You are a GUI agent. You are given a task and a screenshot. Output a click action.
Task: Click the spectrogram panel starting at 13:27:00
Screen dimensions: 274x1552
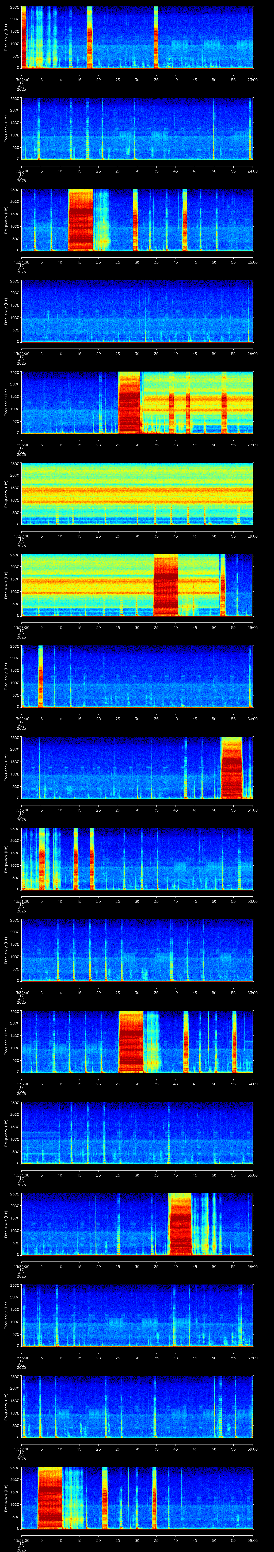click(x=137, y=494)
